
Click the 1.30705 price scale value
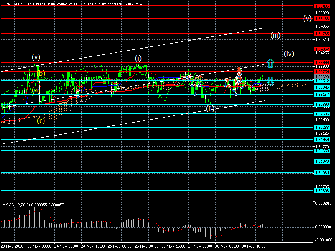point(322,187)
